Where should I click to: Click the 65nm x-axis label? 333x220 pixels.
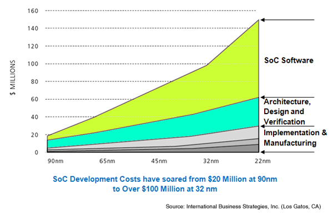point(107,161)
